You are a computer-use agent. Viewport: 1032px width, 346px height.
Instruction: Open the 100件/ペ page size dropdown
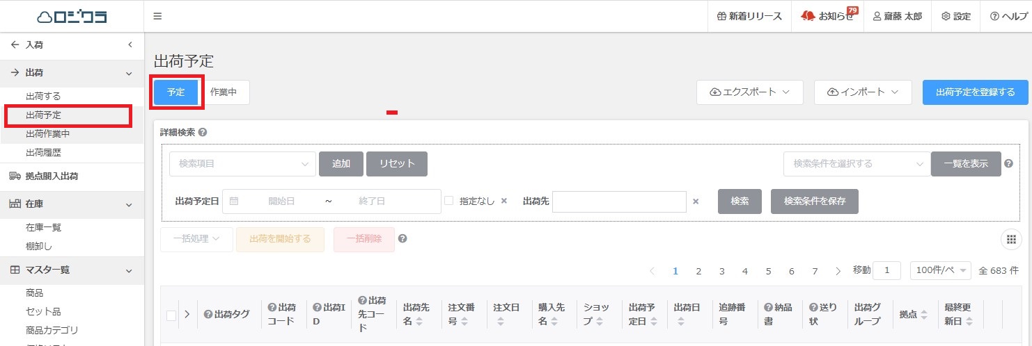tap(940, 270)
